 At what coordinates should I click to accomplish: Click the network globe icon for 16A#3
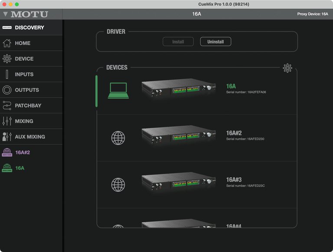tap(118, 185)
